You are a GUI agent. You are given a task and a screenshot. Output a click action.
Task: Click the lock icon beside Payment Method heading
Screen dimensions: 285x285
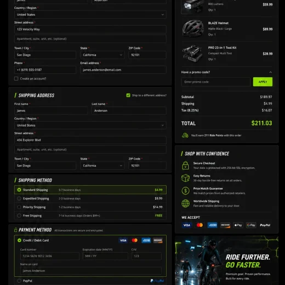pyautogui.click(x=16, y=230)
